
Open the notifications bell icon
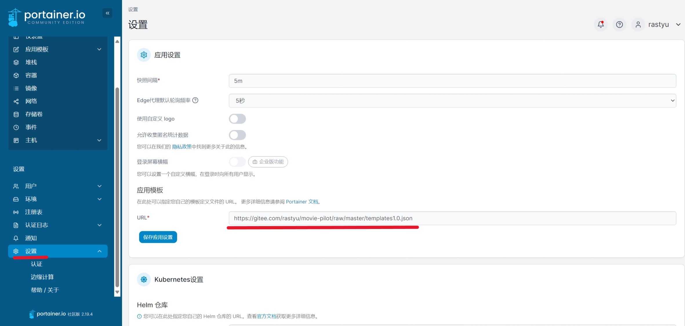(x=601, y=25)
